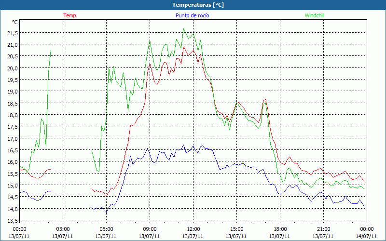
Task: Click the 09:00 time axis label
Action: click(150, 229)
